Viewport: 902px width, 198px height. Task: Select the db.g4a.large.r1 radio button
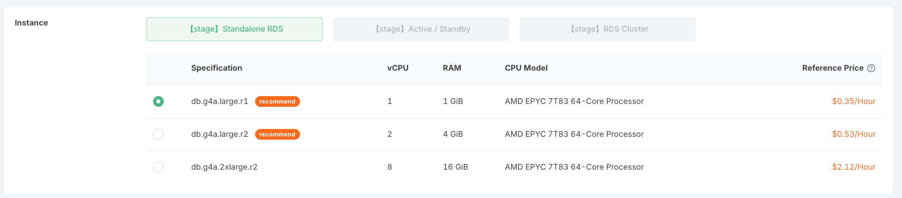click(158, 101)
